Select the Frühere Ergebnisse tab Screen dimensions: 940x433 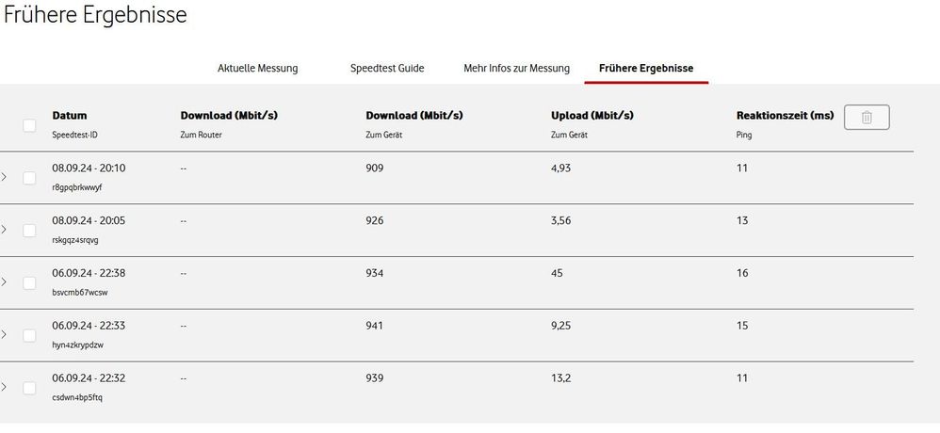pyautogui.click(x=646, y=68)
